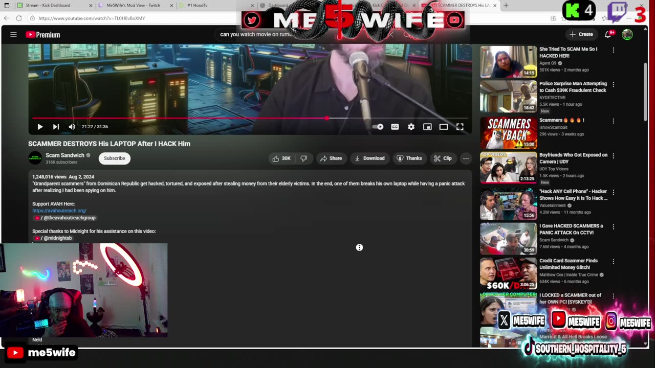Skip to the next video
655x368 pixels.
(56, 127)
